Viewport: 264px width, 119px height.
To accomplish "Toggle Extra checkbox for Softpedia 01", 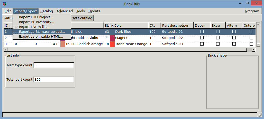I will pos(218,31).
